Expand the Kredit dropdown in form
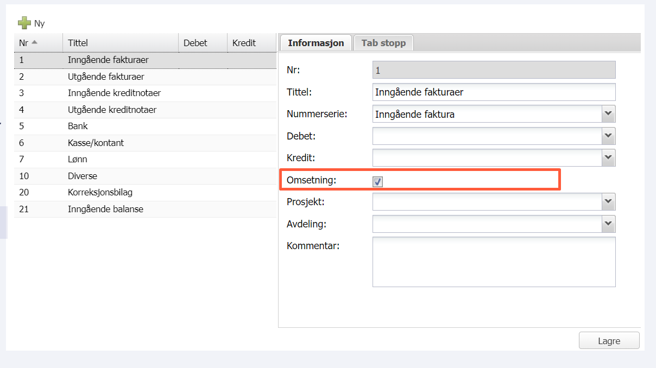The width and height of the screenshot is (656, 368). pos(608,158)
